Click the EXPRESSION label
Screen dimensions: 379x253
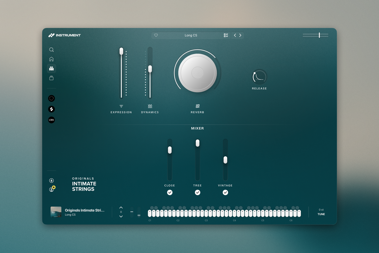coord(121,112)
